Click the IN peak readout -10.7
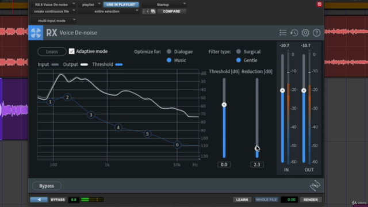Screen dimensions: 368x207 coord(284,45)
